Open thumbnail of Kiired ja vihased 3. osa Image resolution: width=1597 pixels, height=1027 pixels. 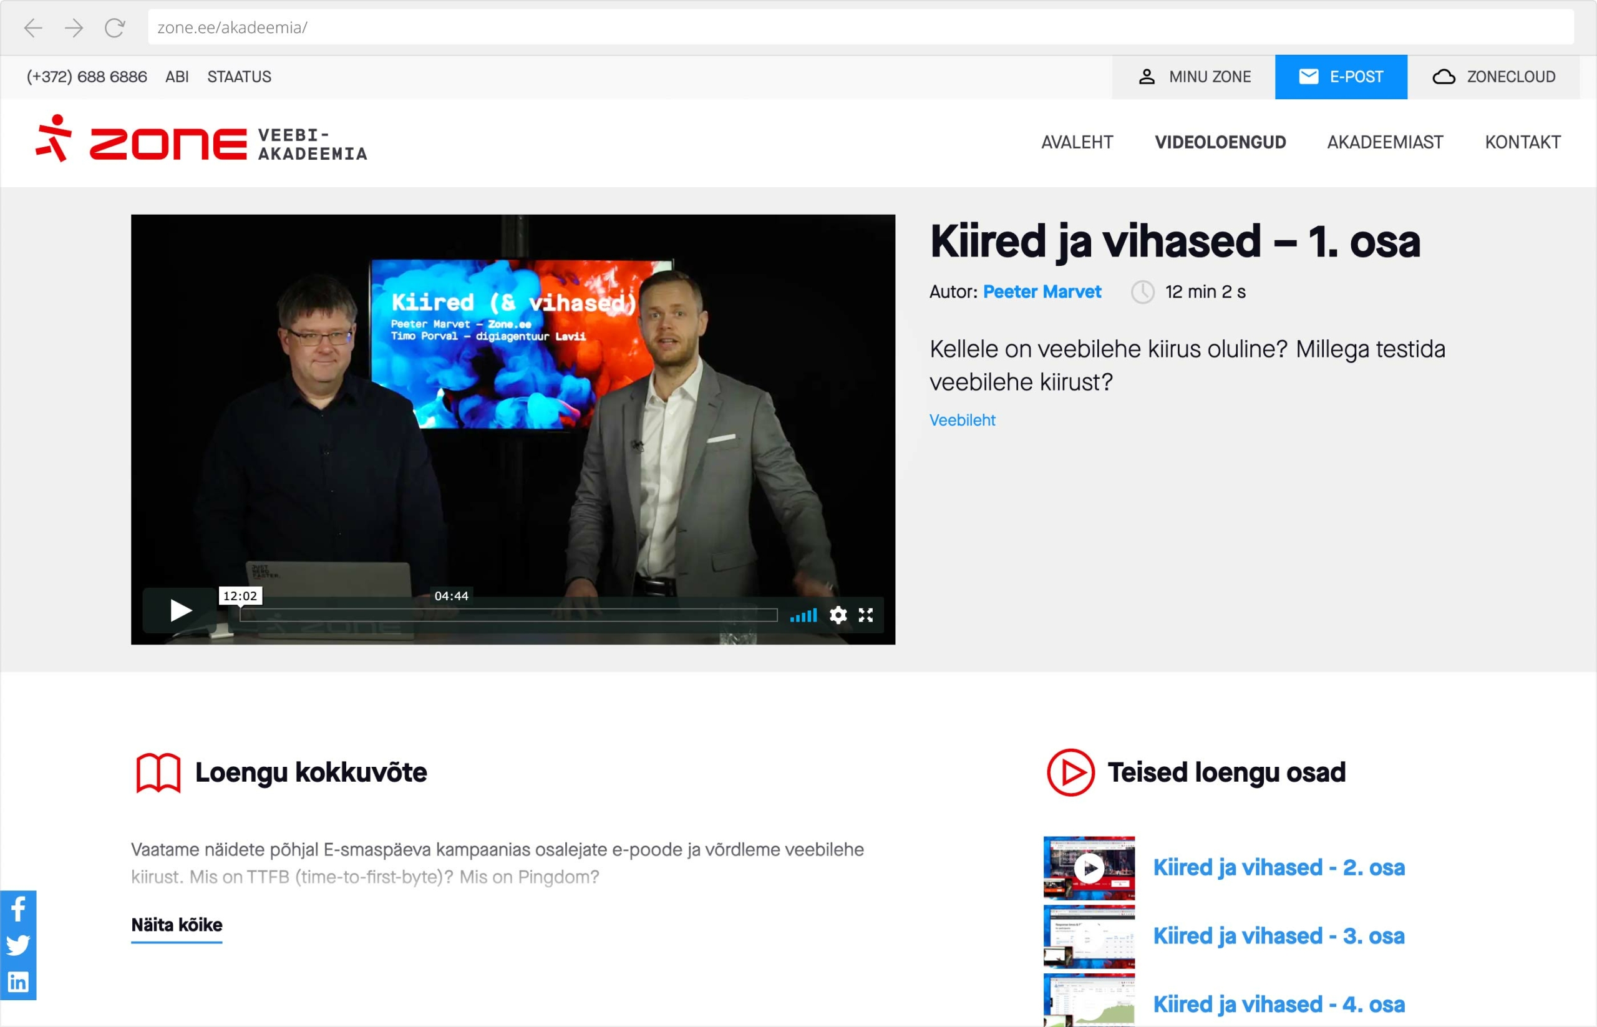[1089, 937]
